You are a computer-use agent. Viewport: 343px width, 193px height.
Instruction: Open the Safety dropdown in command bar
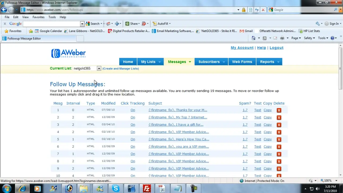pos(310,38)
